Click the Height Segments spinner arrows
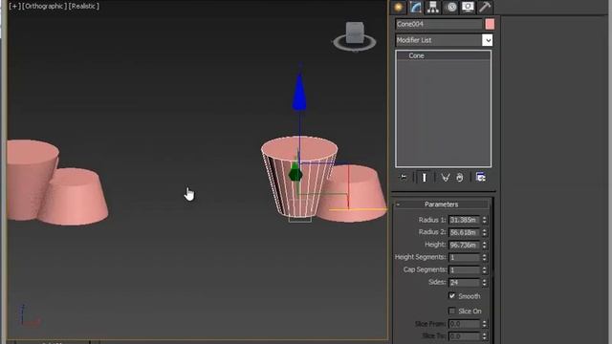 coord(485,257)
